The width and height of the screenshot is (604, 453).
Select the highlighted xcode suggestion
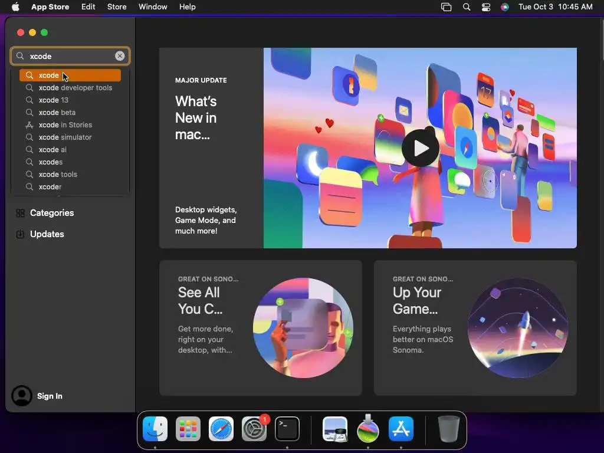point(70,75)
